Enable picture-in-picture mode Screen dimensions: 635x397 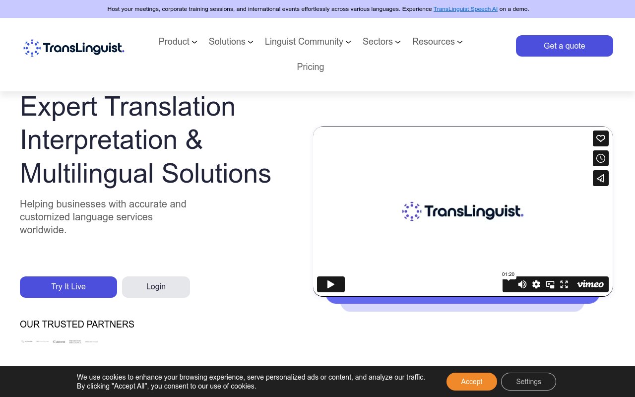550,284
